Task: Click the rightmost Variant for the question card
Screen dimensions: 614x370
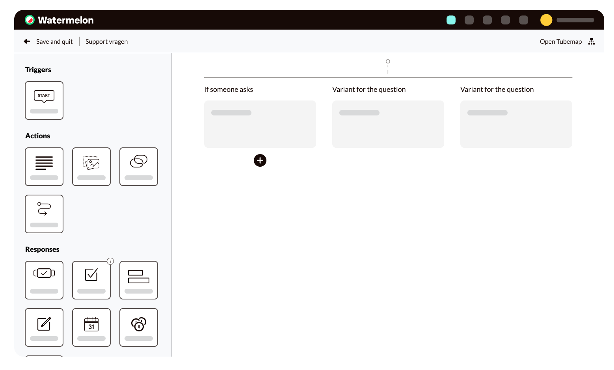Action: [516, 124]
